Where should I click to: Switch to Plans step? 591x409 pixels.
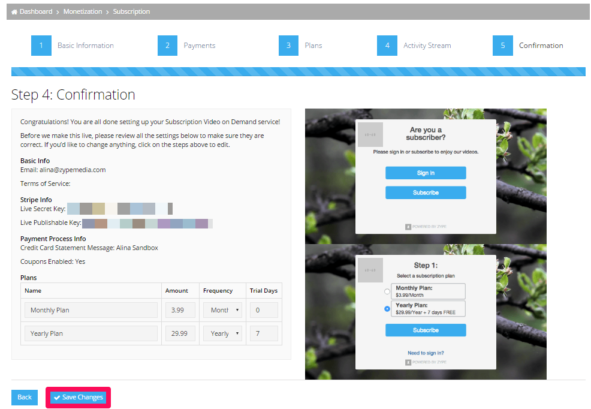(x=313, y=46)
